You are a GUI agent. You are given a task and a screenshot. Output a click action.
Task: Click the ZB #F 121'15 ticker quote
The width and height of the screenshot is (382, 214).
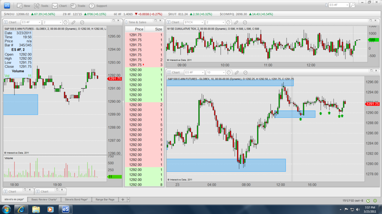click(x=84, y=14)
